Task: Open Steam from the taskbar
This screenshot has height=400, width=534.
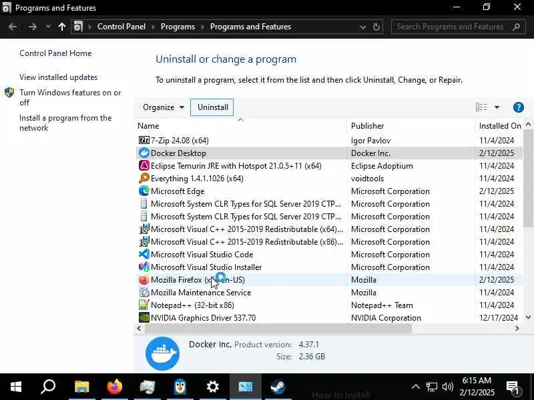Action: point(278,387)
